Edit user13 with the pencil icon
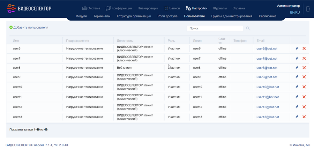The width and height of the screenshot is (314, 150). pyautogui.click(x=297, y=117)
